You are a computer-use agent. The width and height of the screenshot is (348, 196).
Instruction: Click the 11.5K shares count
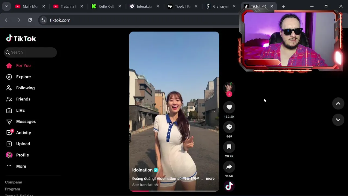click(x=229, y=176)
